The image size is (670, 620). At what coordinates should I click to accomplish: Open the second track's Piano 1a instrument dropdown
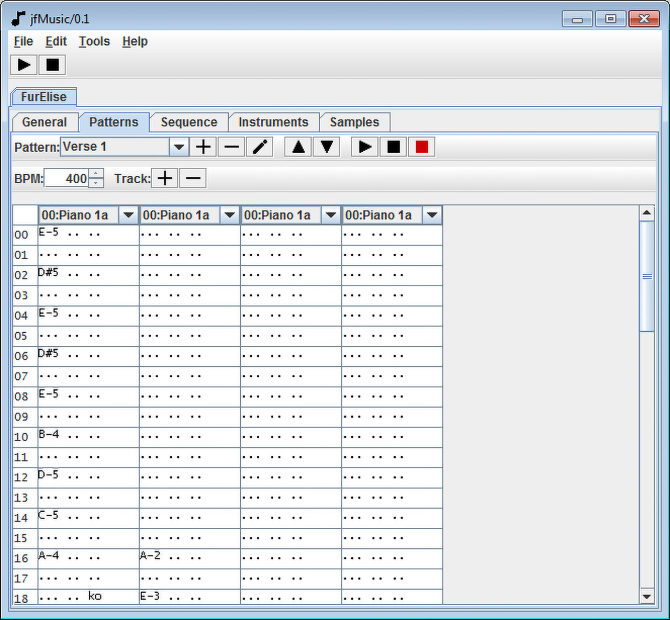(229, 215)
